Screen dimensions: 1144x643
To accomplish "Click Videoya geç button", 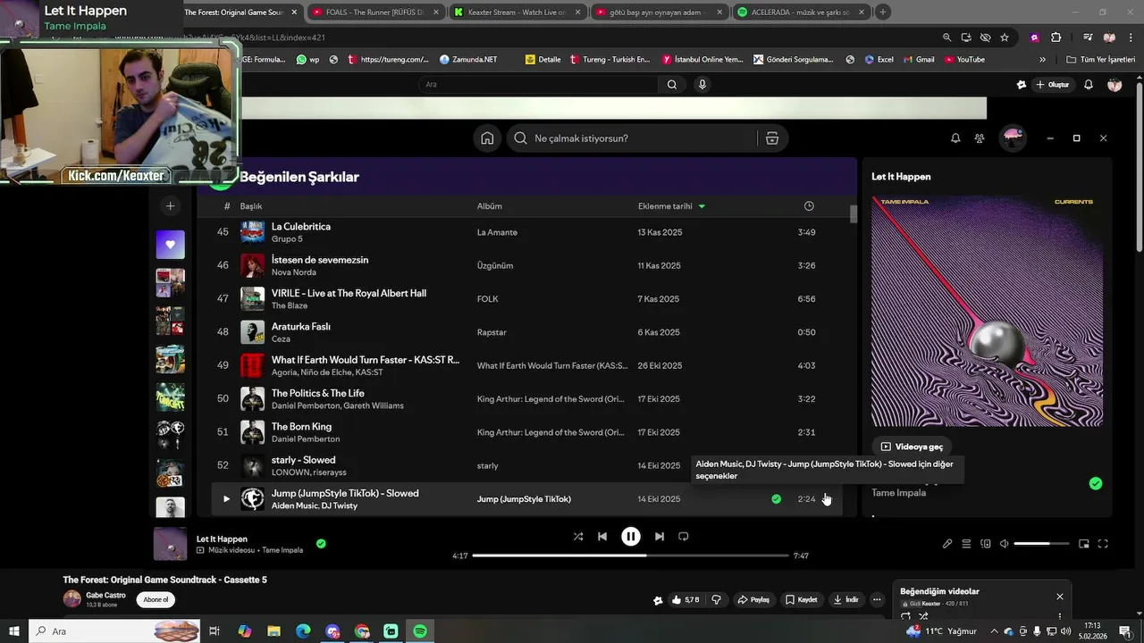I will (912, 447).
